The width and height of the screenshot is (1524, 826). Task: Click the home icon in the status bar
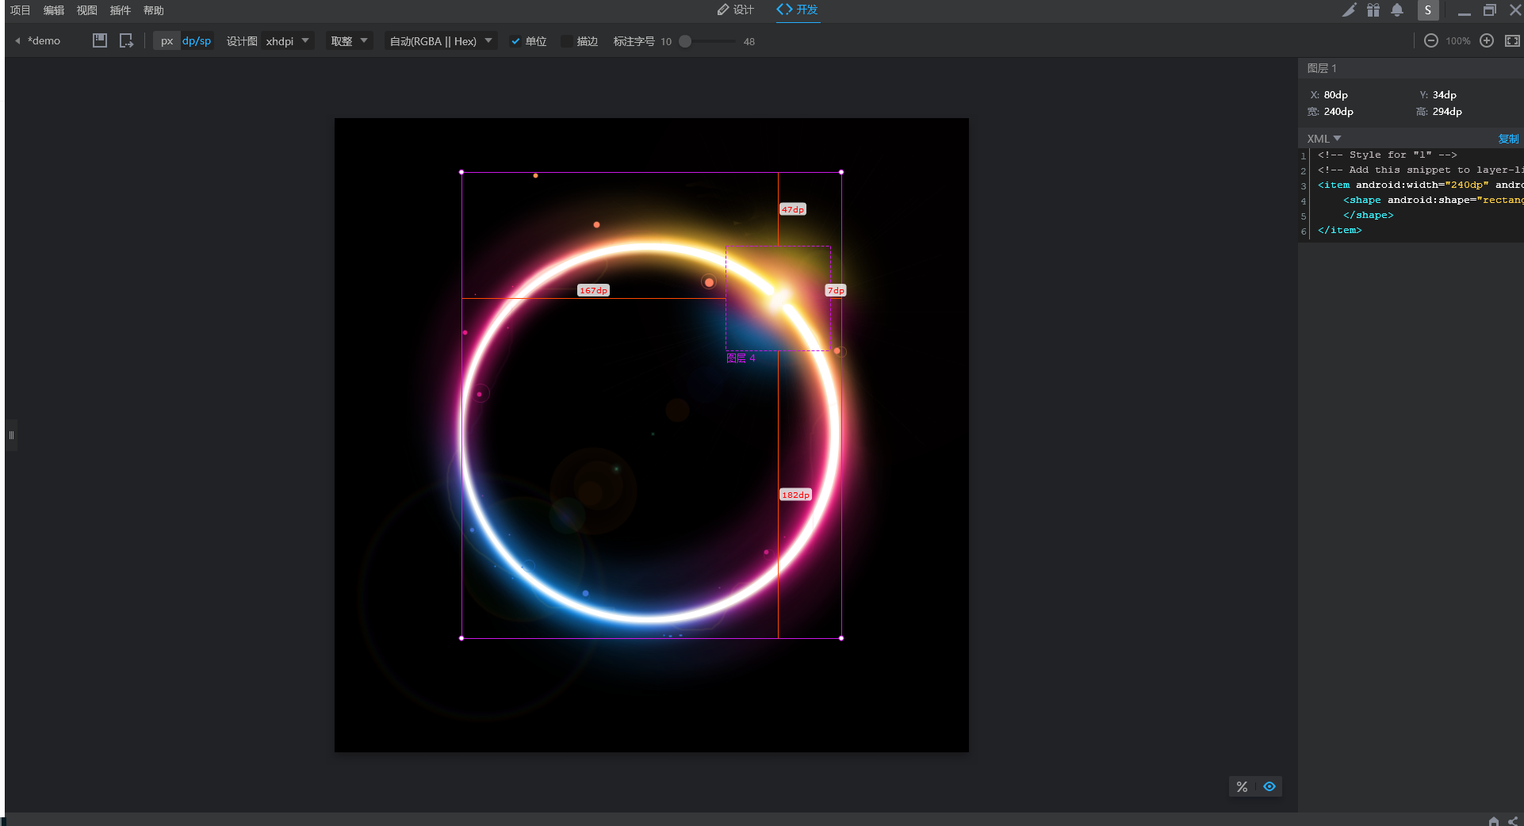pyautogui.click(x=1494, y=821)
